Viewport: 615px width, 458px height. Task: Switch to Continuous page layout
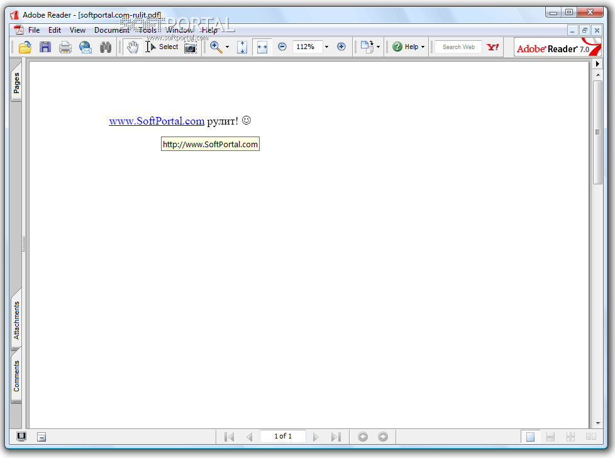point(550,437)
